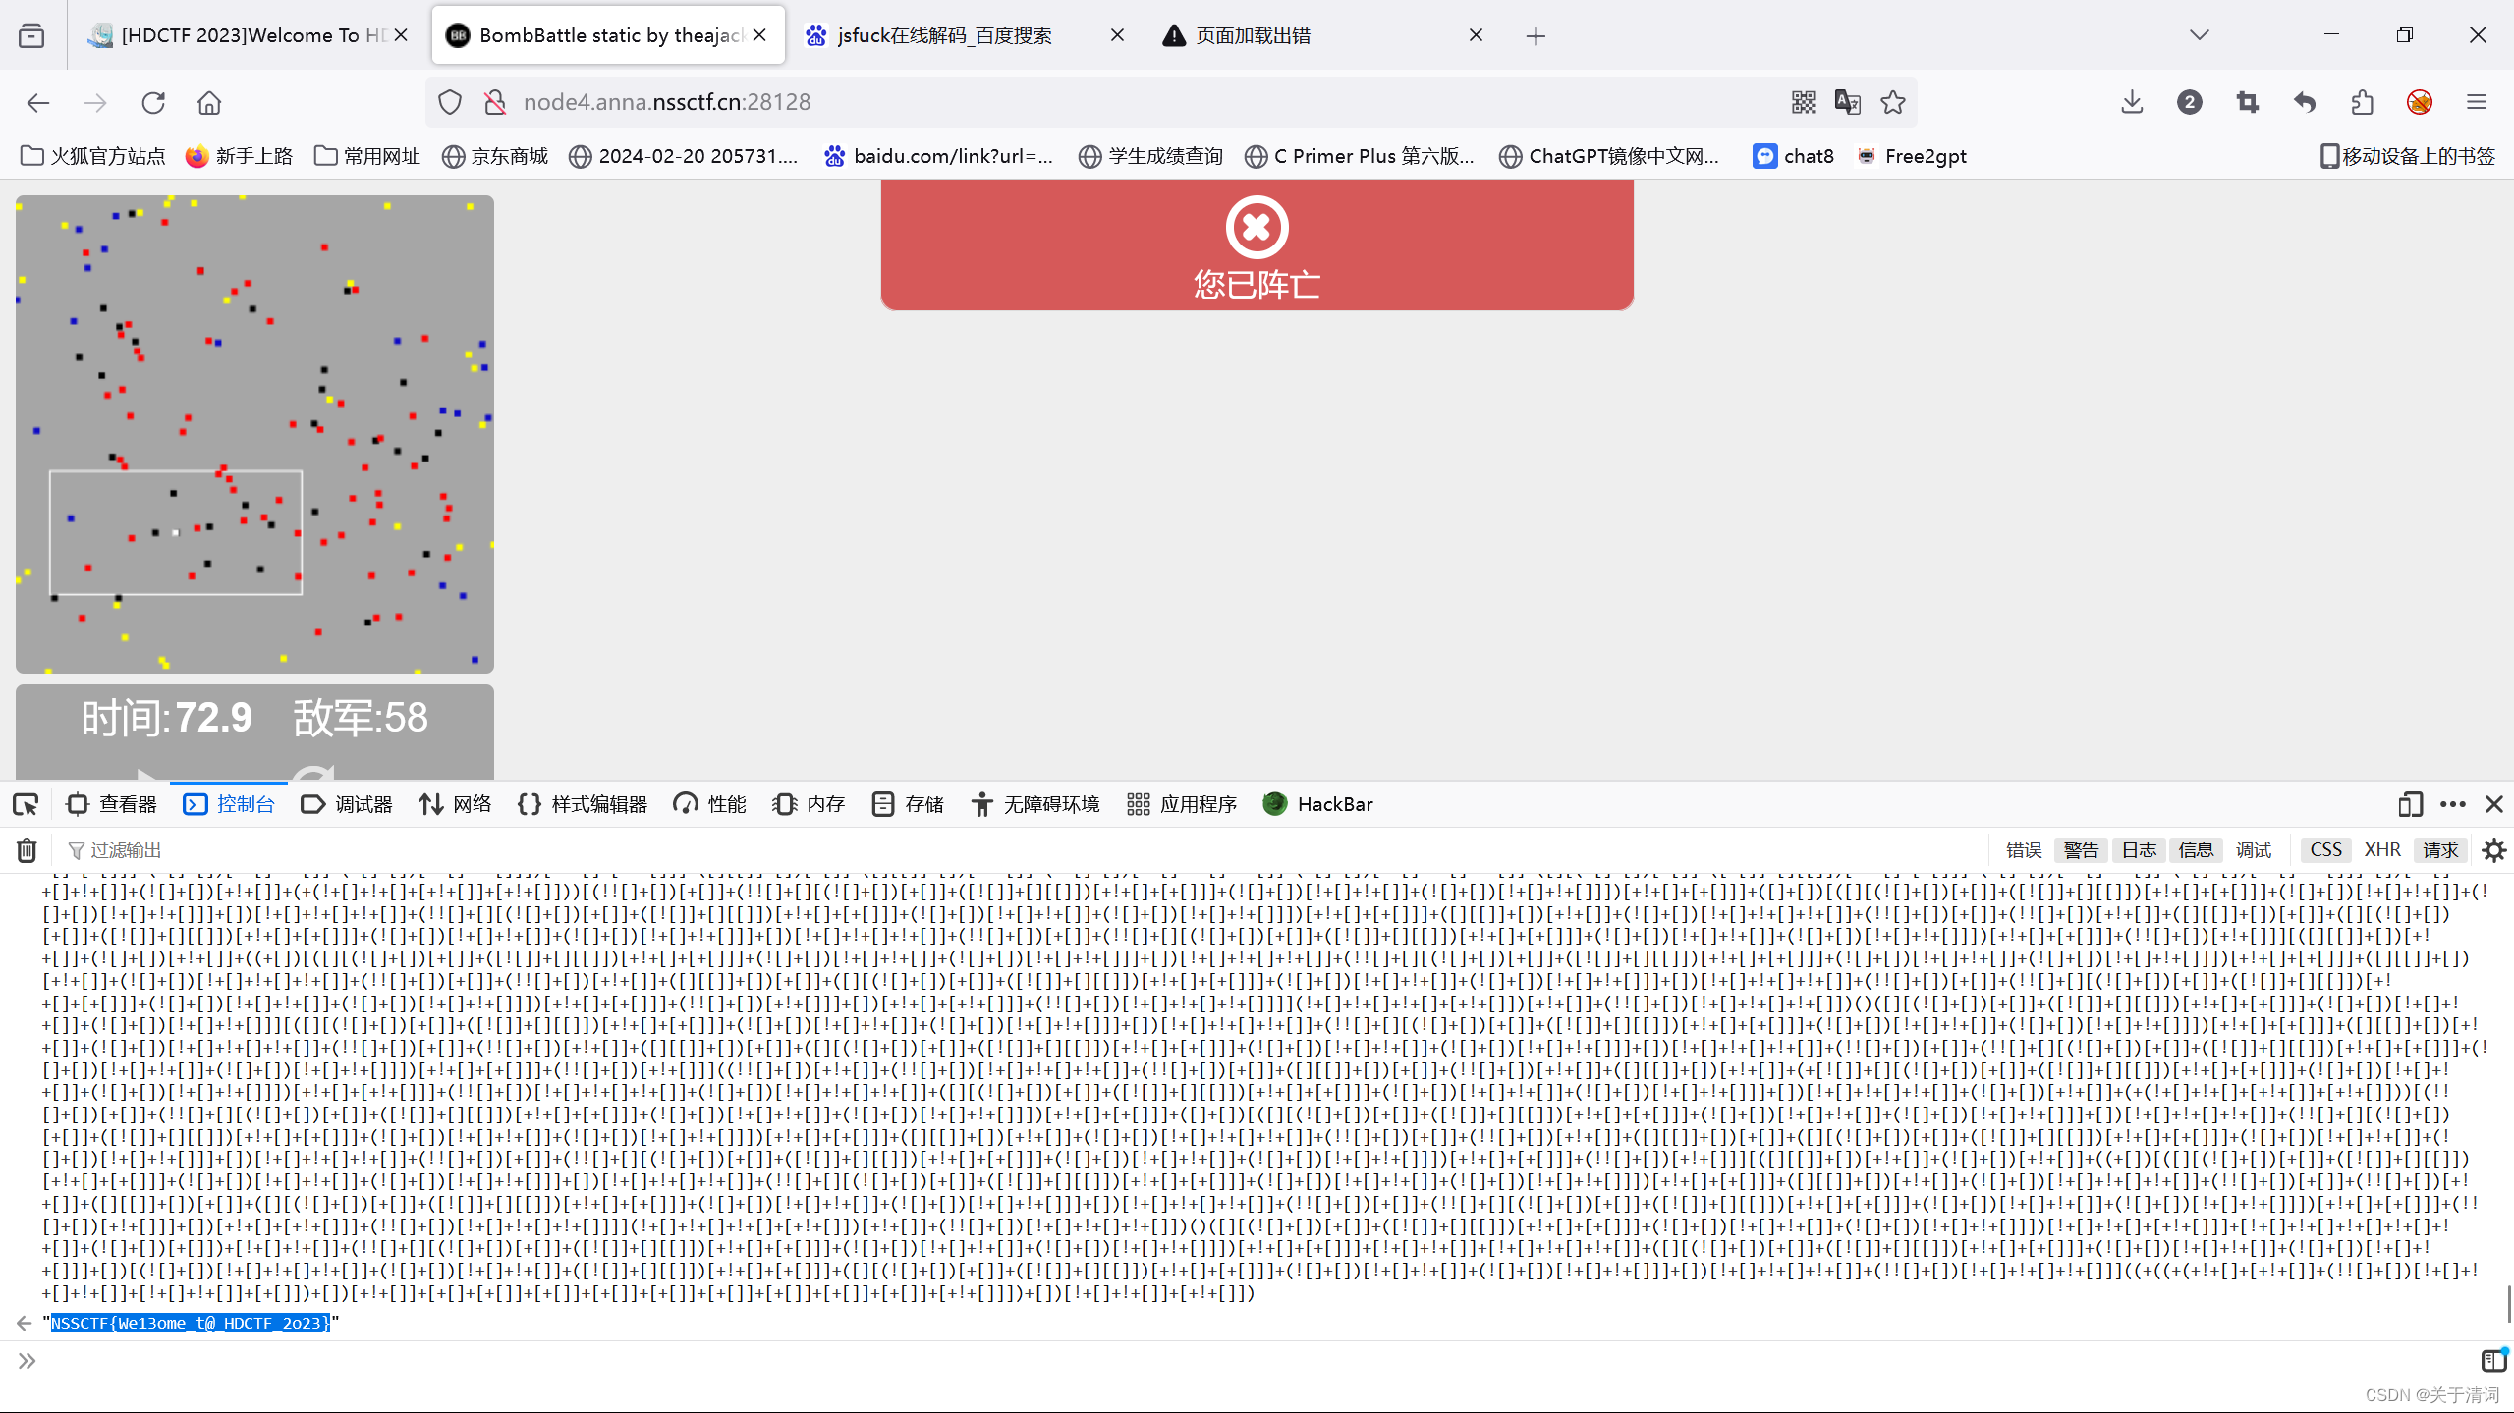Screen dimensions: 2514x1413
Task: Open devtools three-dot customize menu
Action: pos(2452,805)
